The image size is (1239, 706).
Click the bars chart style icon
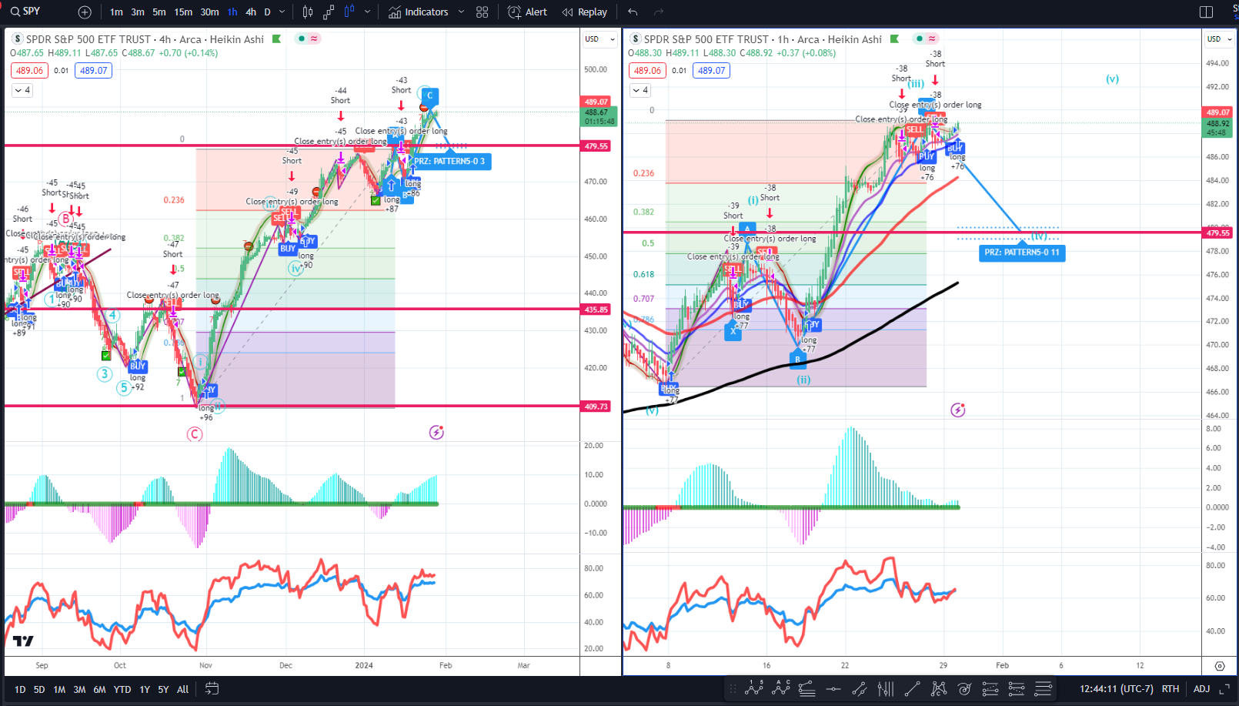[308, 12]
